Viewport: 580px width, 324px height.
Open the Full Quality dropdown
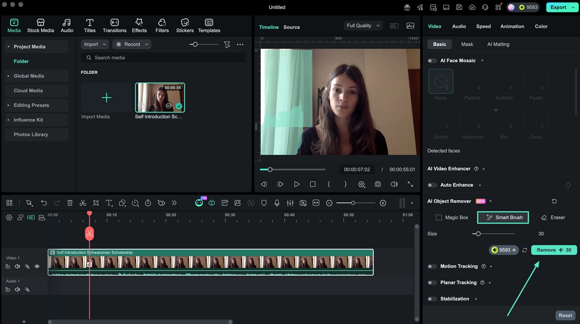coord(363,26)
